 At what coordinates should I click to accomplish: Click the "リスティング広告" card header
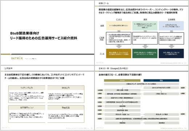(27, 88)
